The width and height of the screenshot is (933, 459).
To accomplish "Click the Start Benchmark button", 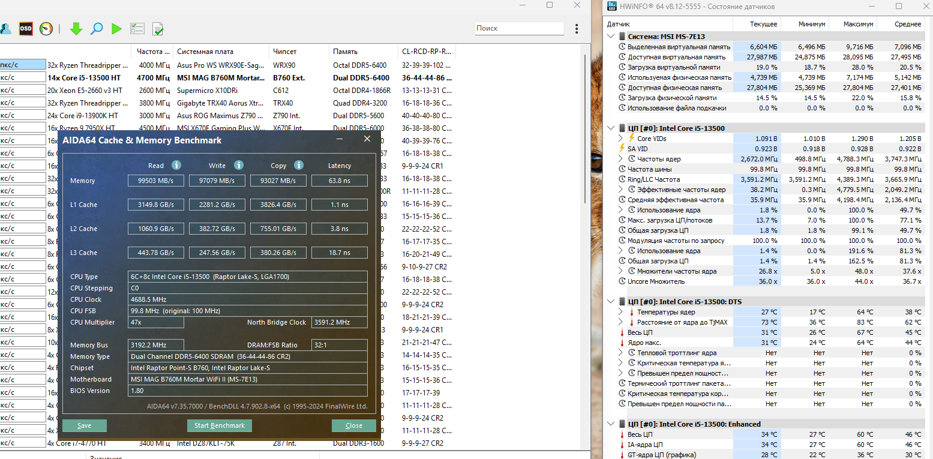I will click(220, 425).
